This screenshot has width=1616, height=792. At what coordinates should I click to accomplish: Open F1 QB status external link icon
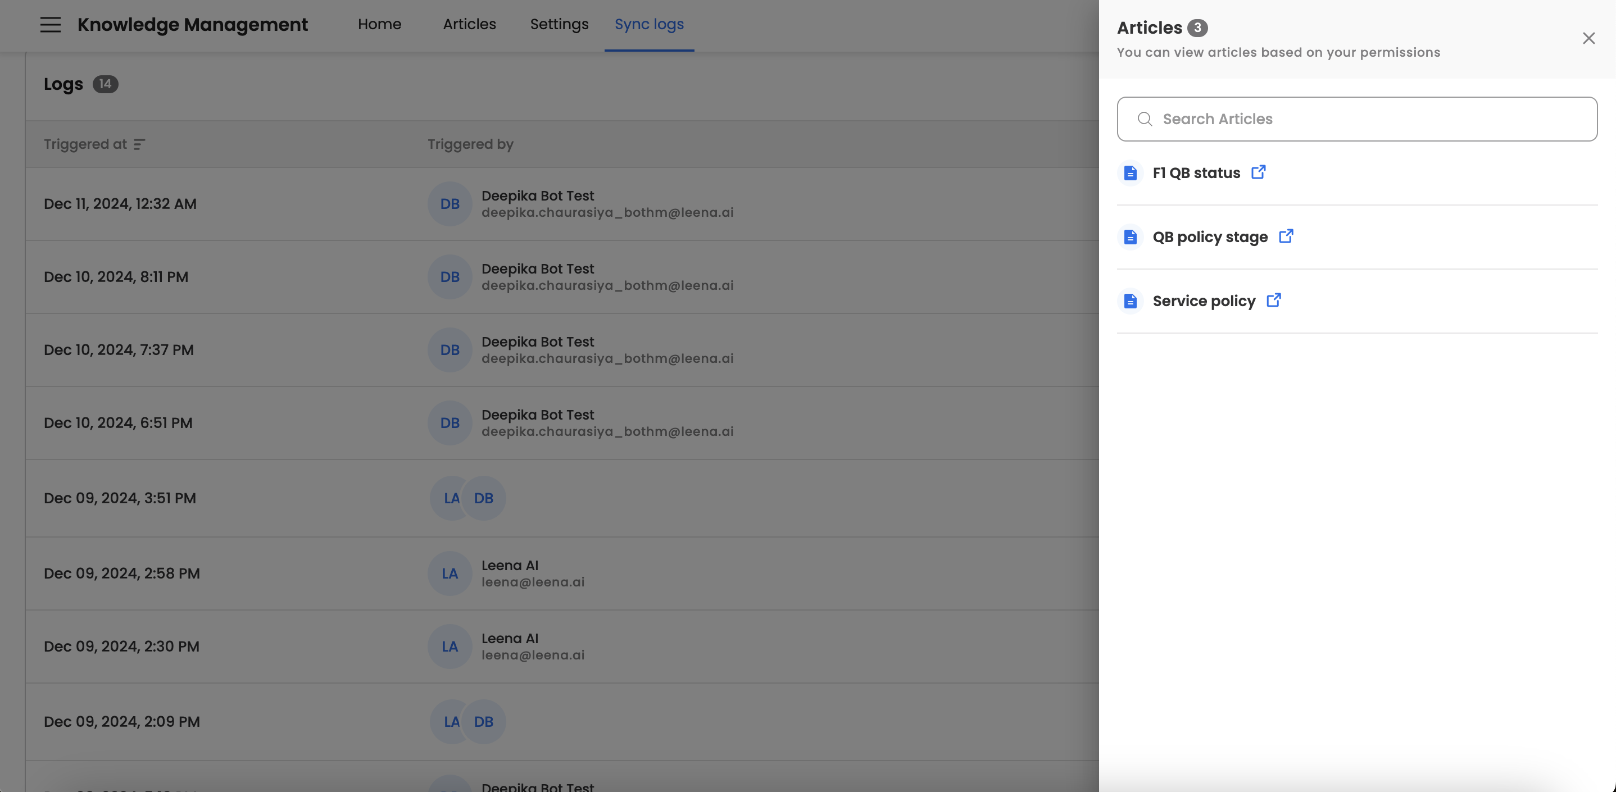pyautogui.click(x=1258, y=172)
